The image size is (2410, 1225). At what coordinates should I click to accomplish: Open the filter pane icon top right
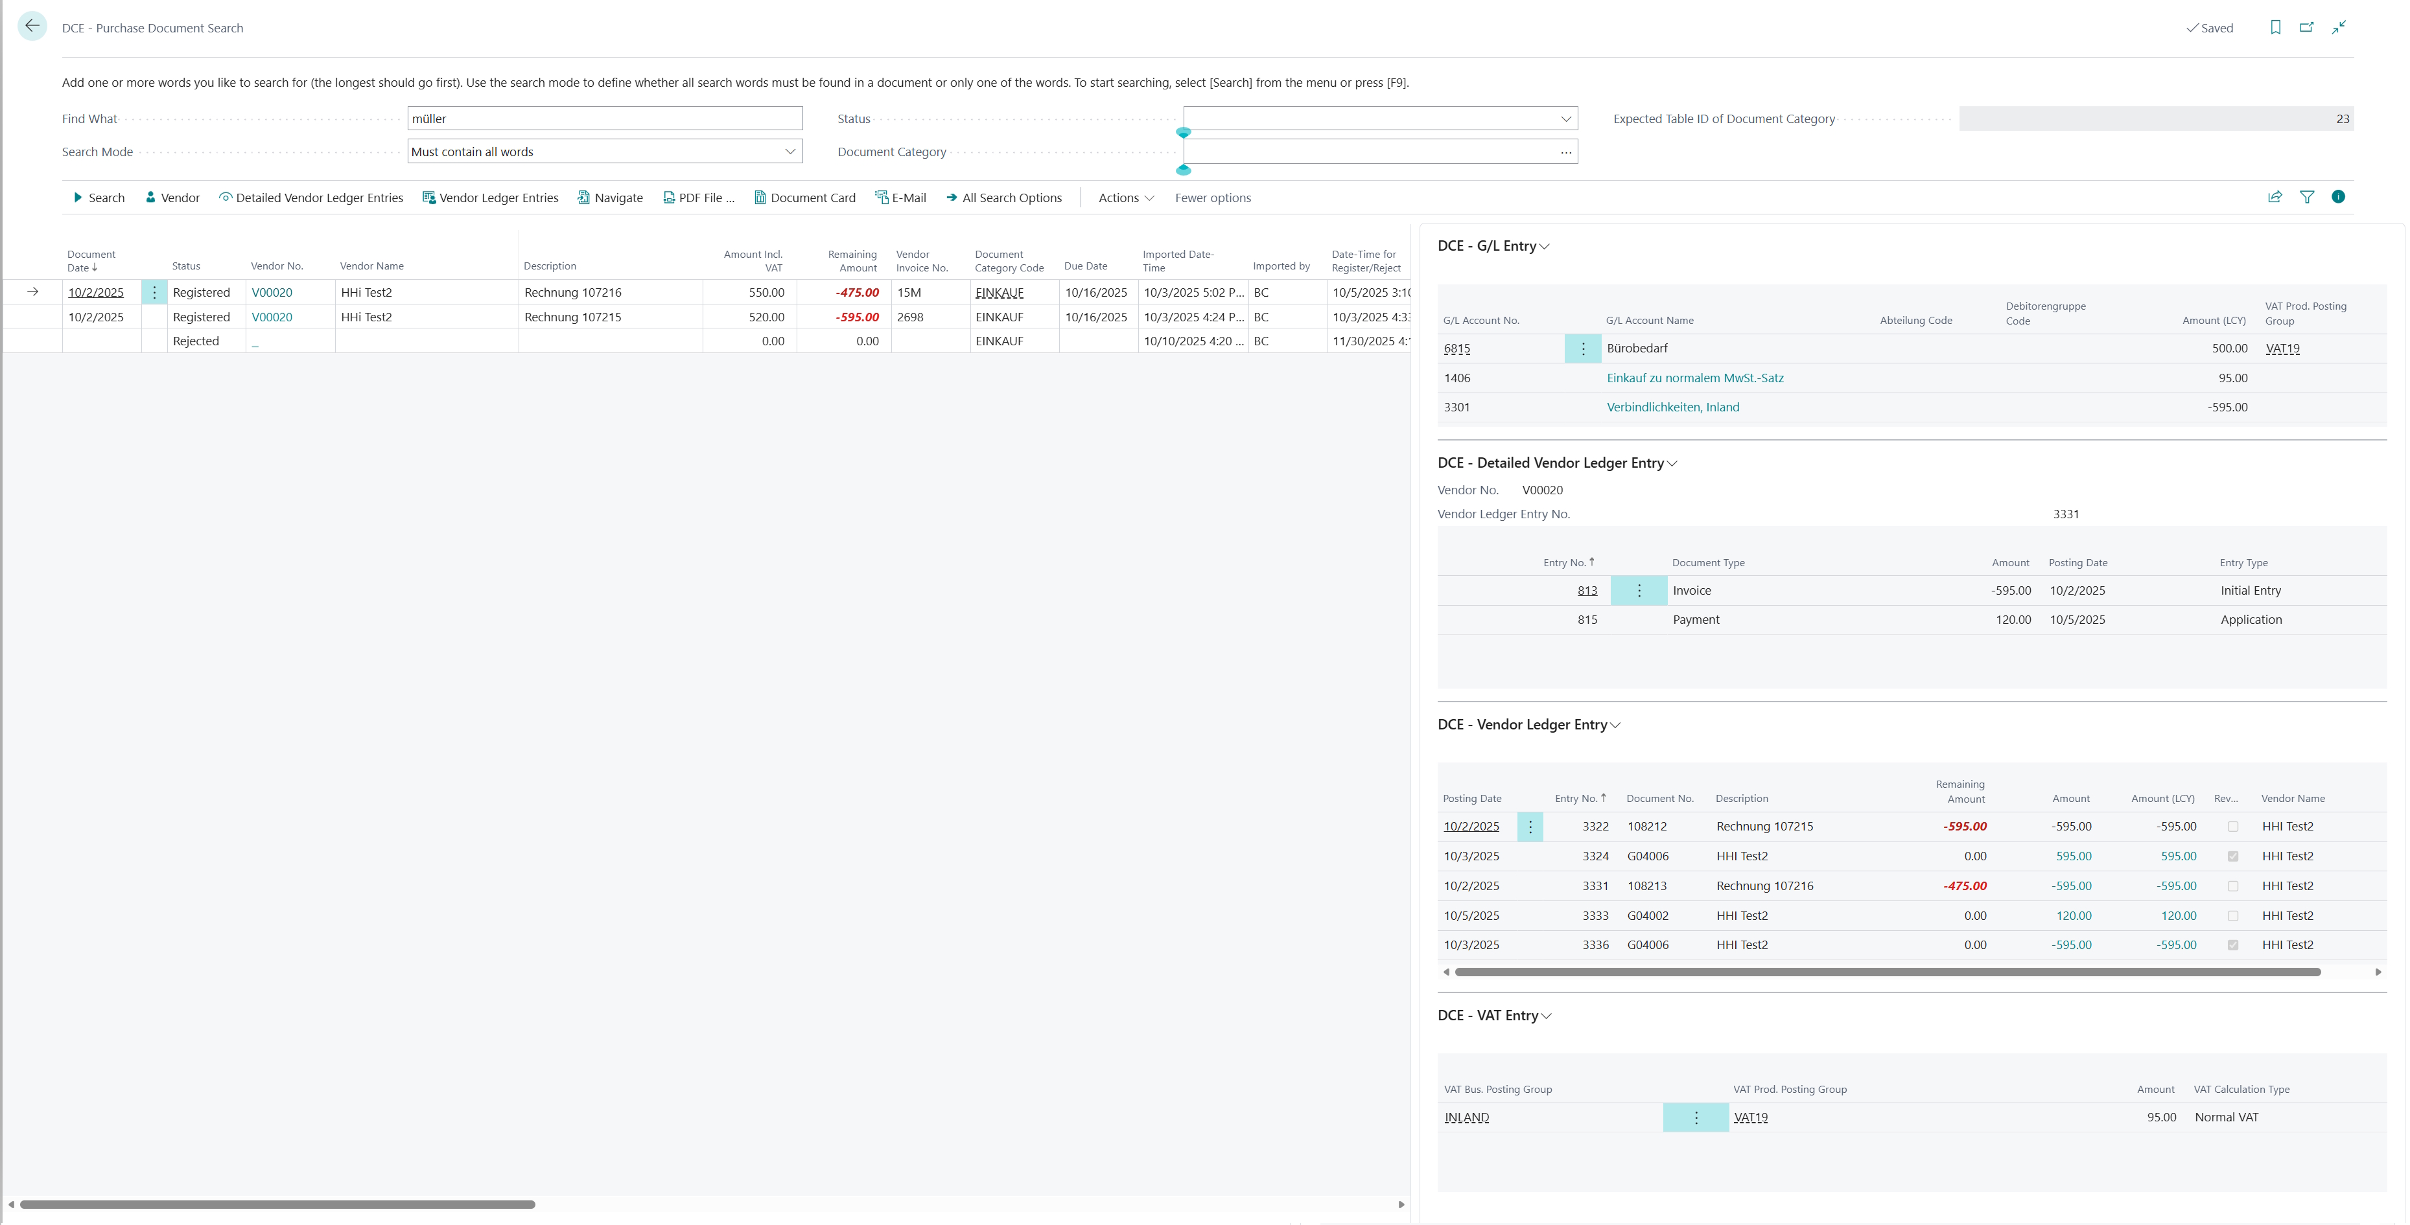tap(2308, 198)
